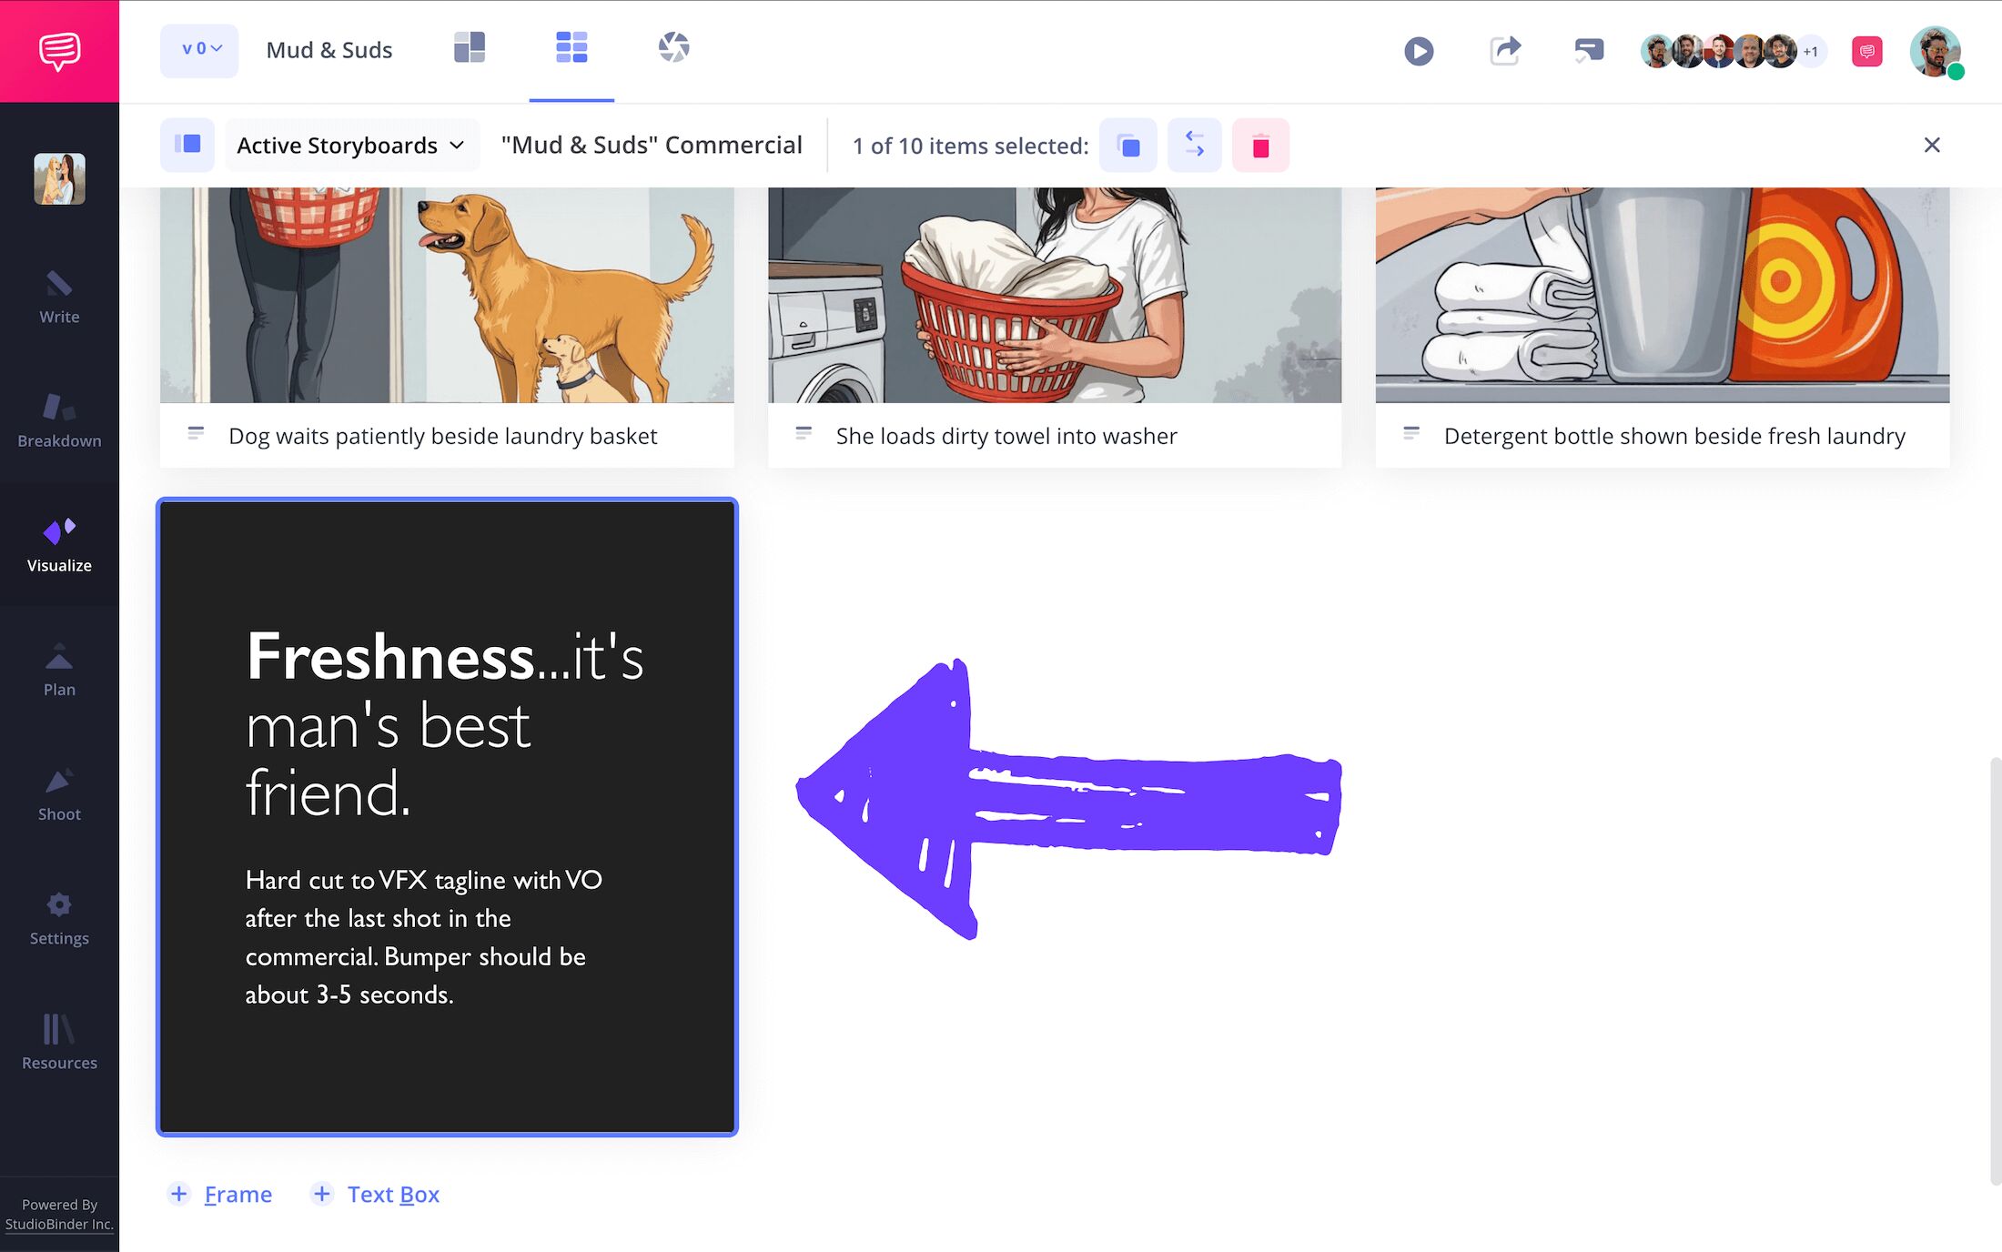Toggle the sidebar panel button

click(x=187, y=145)
